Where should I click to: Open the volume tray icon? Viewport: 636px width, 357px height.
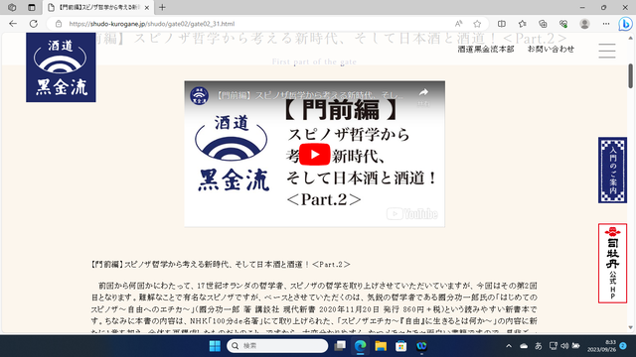(564, 346)
